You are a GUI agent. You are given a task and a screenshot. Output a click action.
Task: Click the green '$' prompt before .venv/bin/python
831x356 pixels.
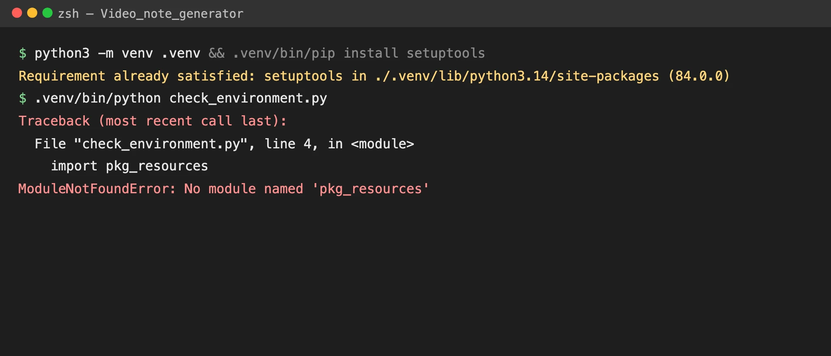[x=22, y=98]
